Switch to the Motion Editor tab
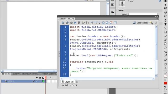This screenshot has width=168, height=94. point(48,74)
